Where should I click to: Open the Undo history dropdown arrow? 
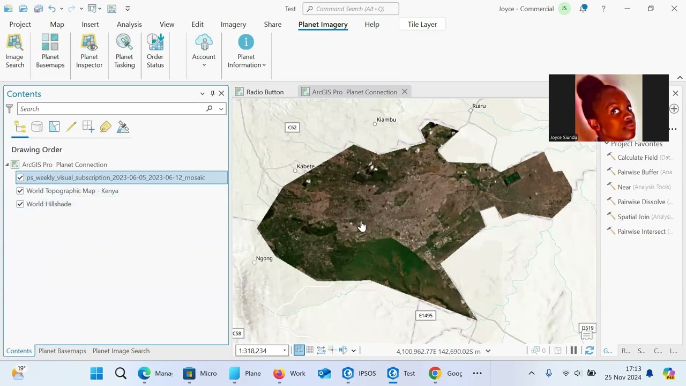(61, 9)
